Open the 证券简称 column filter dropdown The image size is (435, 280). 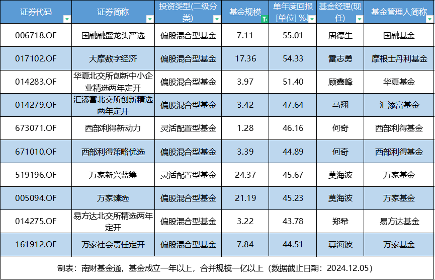click(149, 19)
